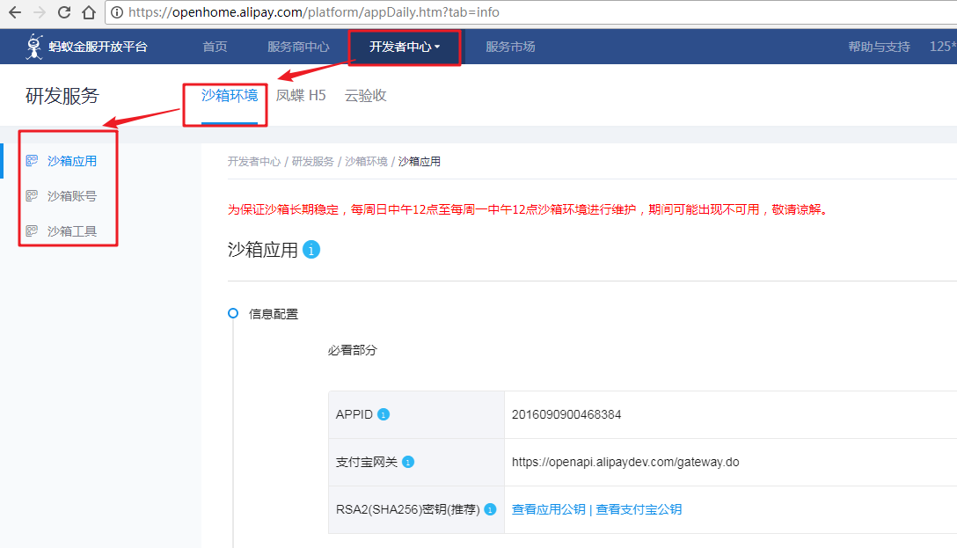Switch to the 凤蝶 H5 tab
The image size is (957, 548).
pos(301,95)
